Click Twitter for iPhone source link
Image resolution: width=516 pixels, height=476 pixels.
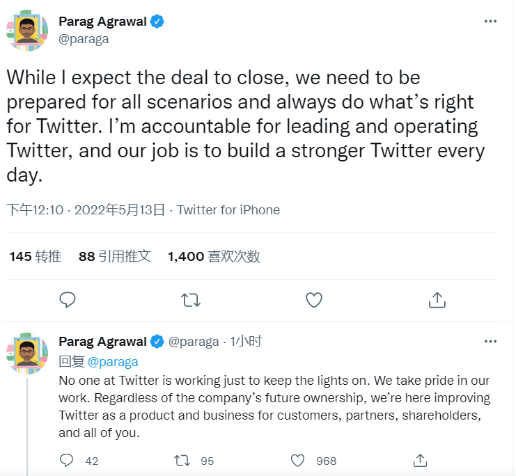tap(228, 210)
